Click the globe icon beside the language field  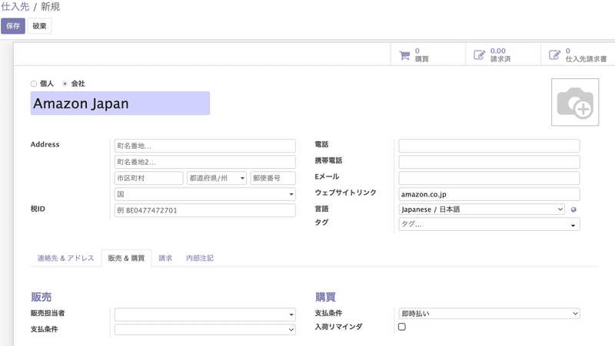pyautogui.click(x=573, y=209)
